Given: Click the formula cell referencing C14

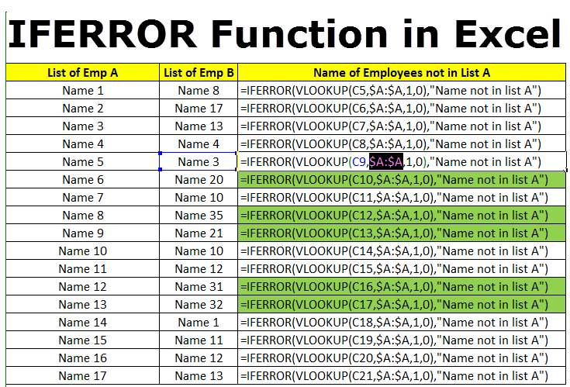Looking at the screenshot, I should pyautogui.click(x=402, y=251).
